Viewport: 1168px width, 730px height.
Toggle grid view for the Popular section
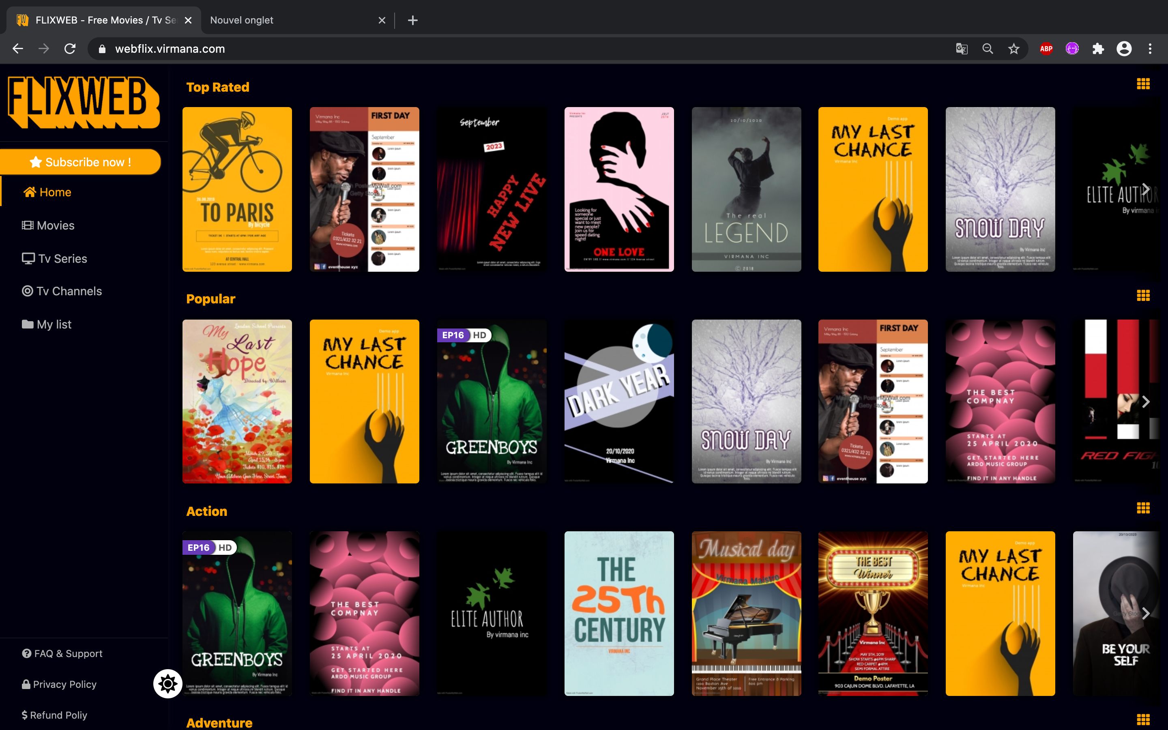click(1143, 296)
